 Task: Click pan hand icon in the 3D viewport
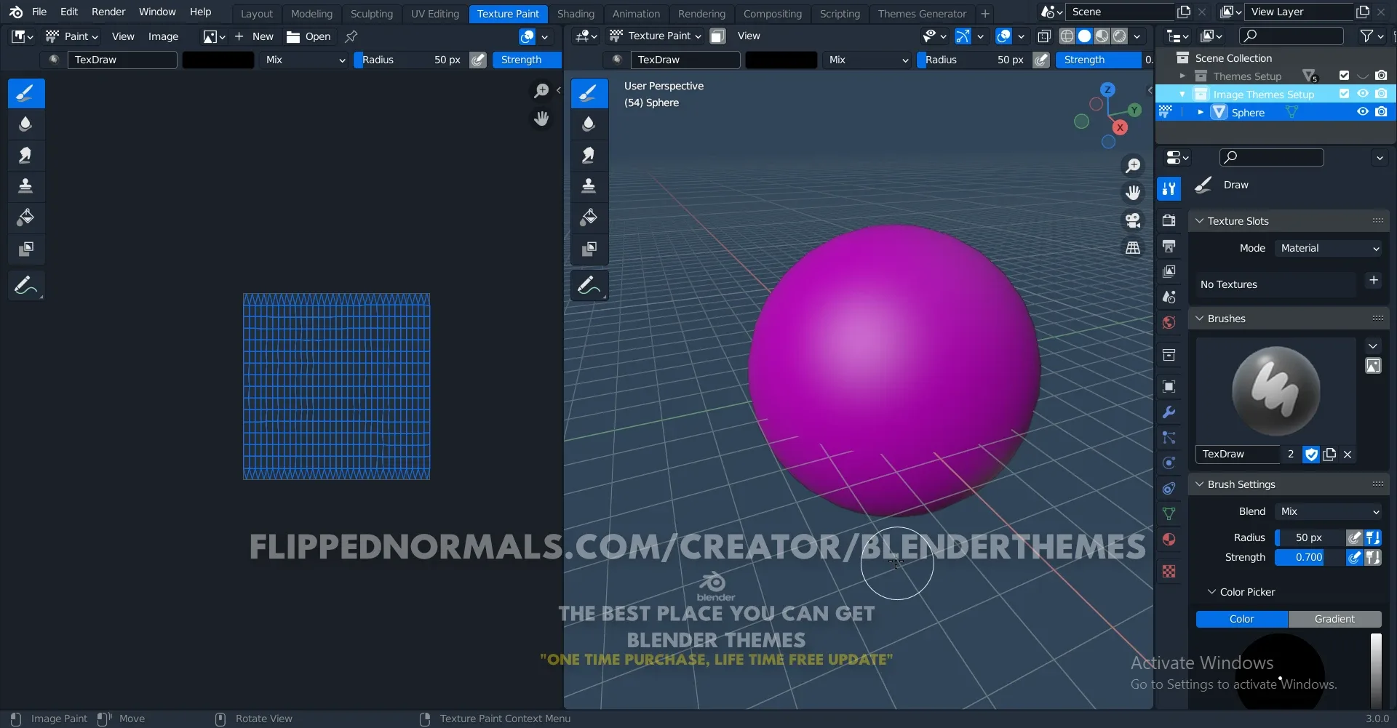click(1133, 193)
